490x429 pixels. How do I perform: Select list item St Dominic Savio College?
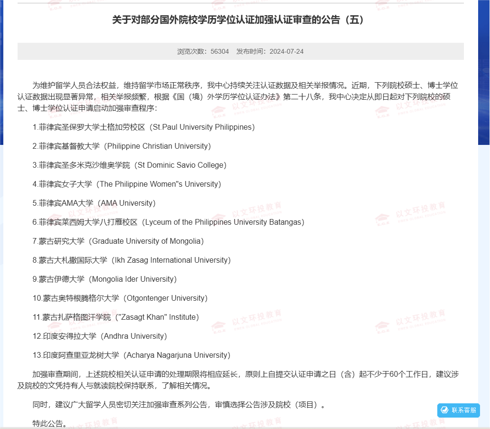129,165
